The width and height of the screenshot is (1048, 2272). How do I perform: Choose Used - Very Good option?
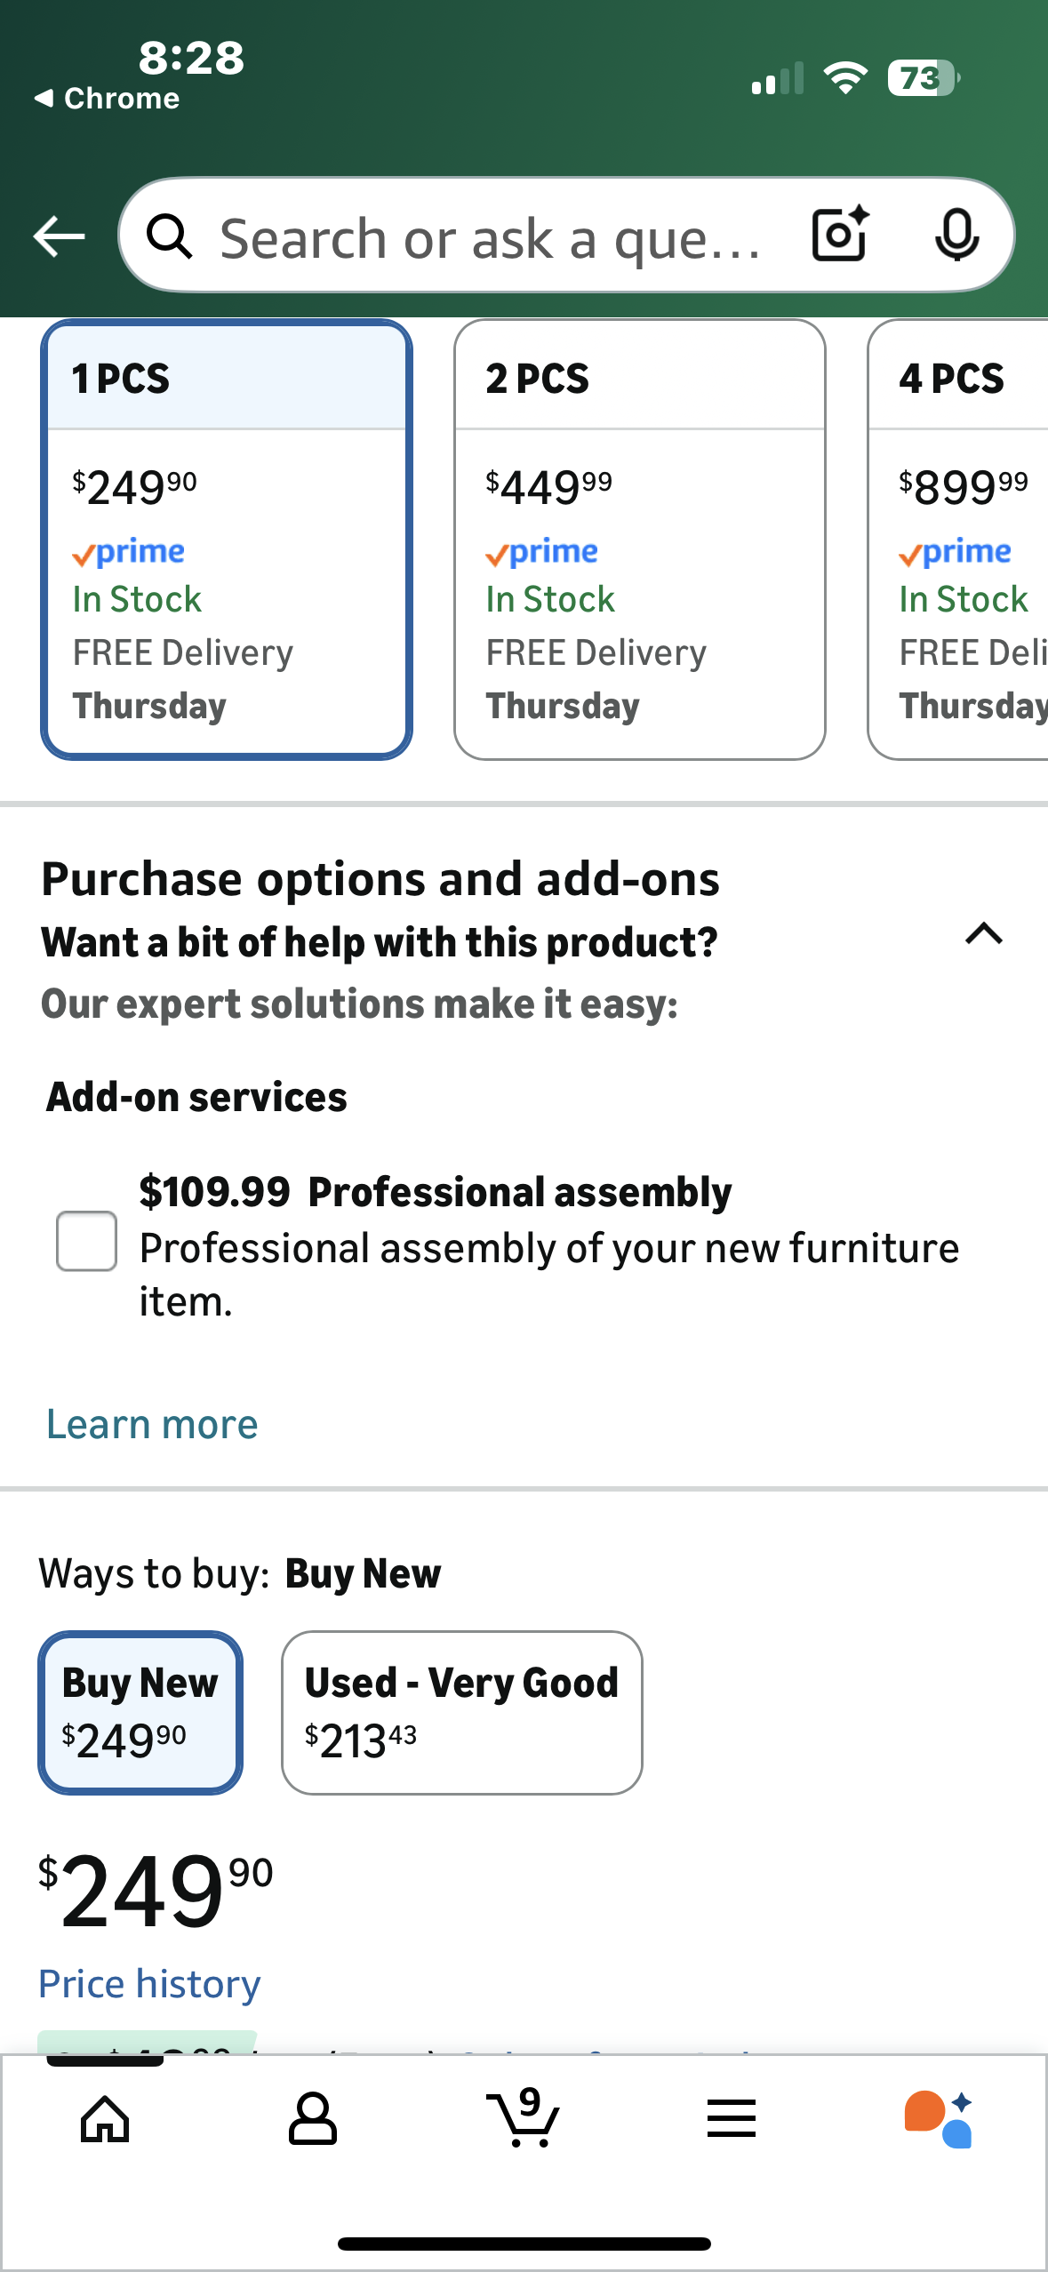(461, 1712)
